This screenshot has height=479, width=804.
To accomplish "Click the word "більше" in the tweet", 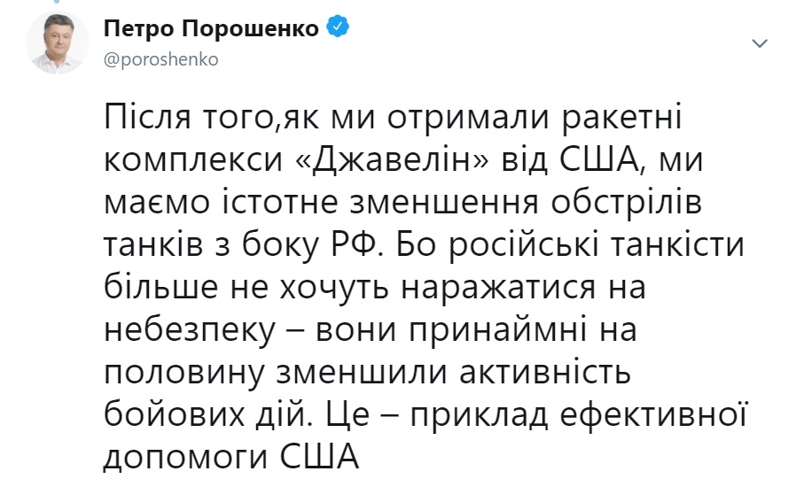I will click(160, 287).
